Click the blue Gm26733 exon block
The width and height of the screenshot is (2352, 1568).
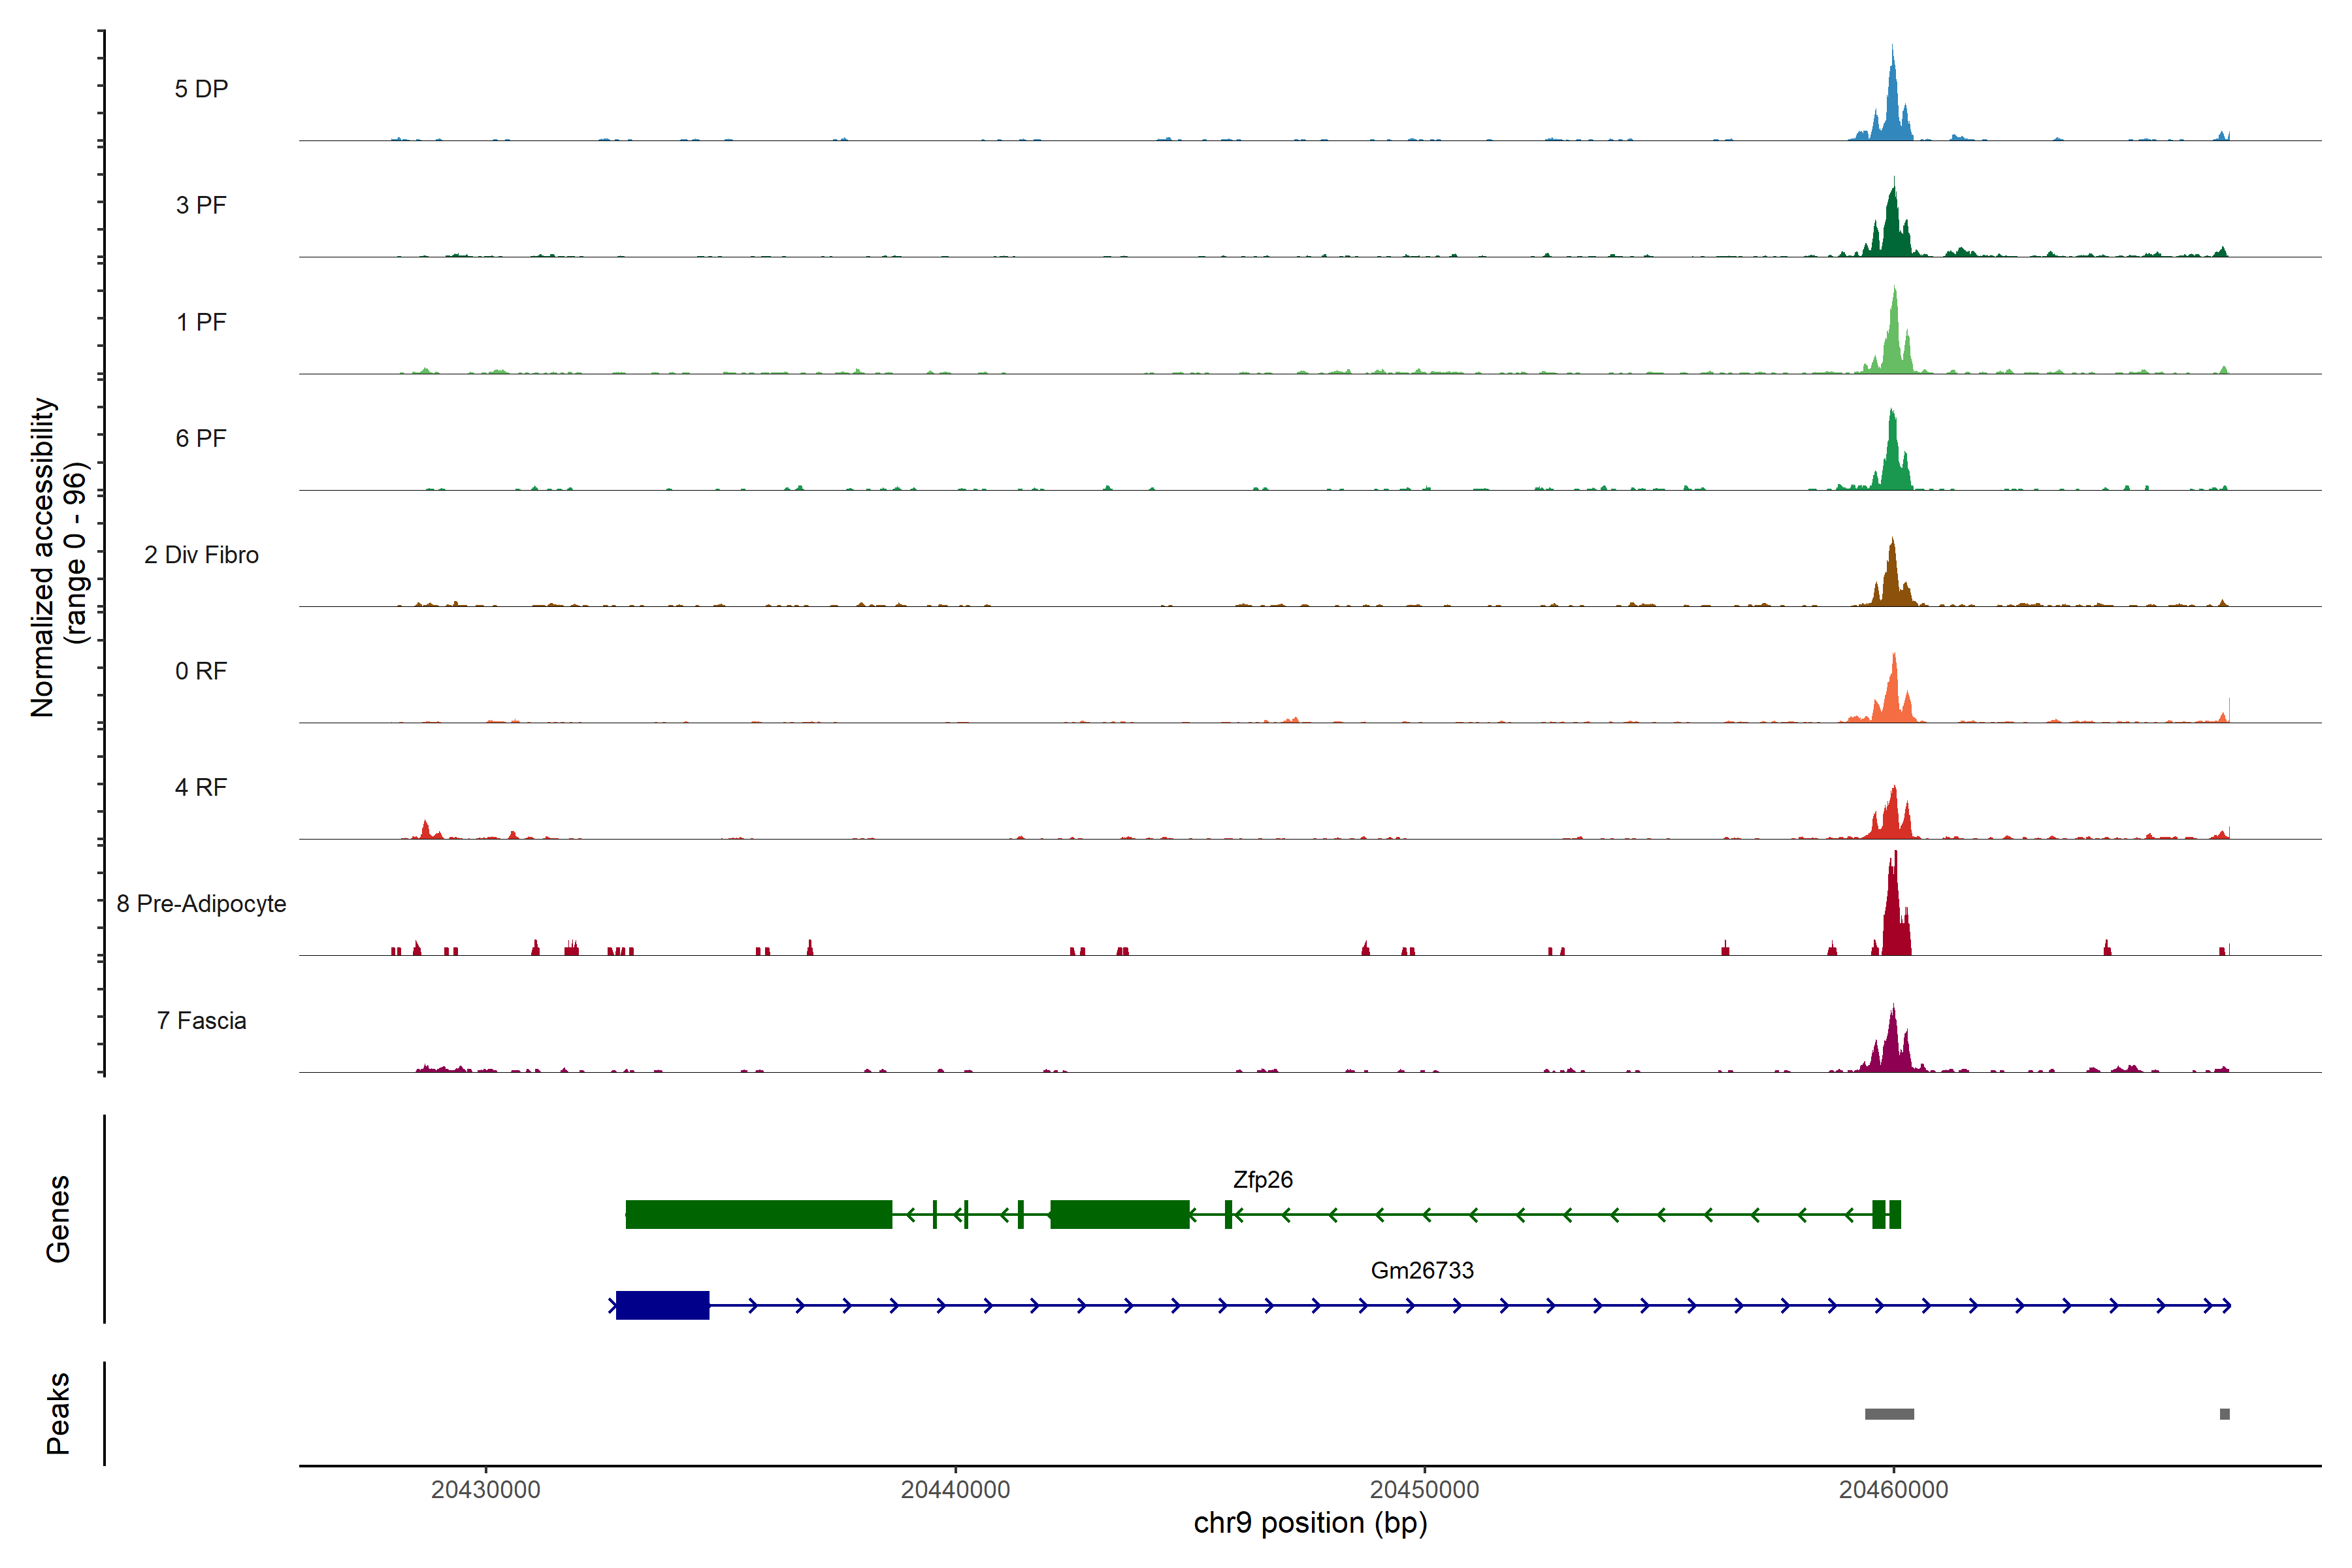click(x=662, y=1305)
